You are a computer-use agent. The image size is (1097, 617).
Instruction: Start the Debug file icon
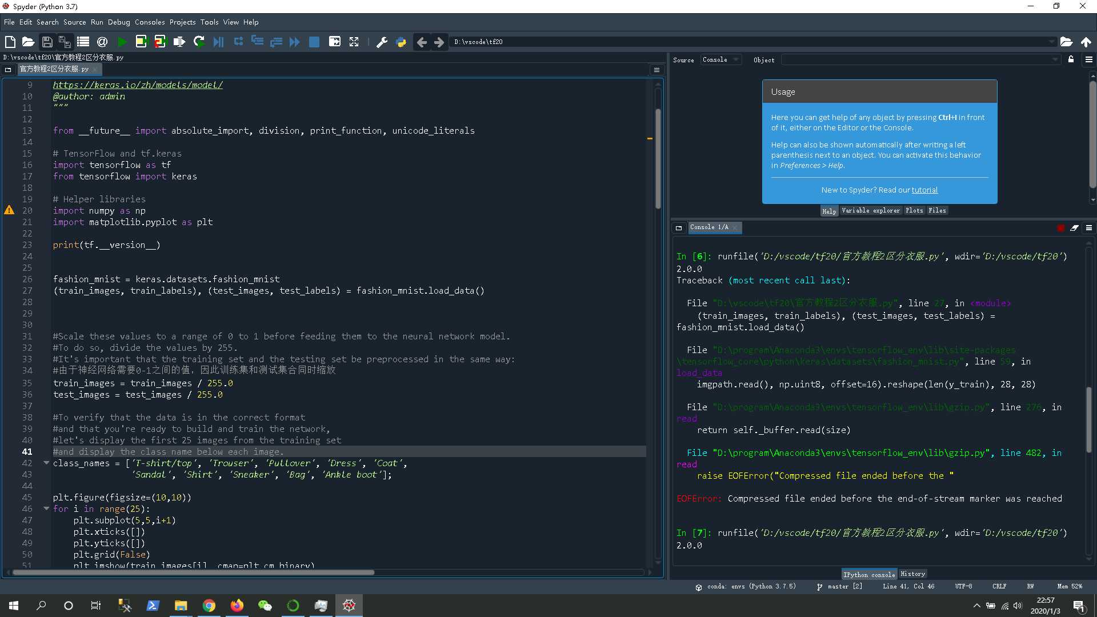[218, 42]
